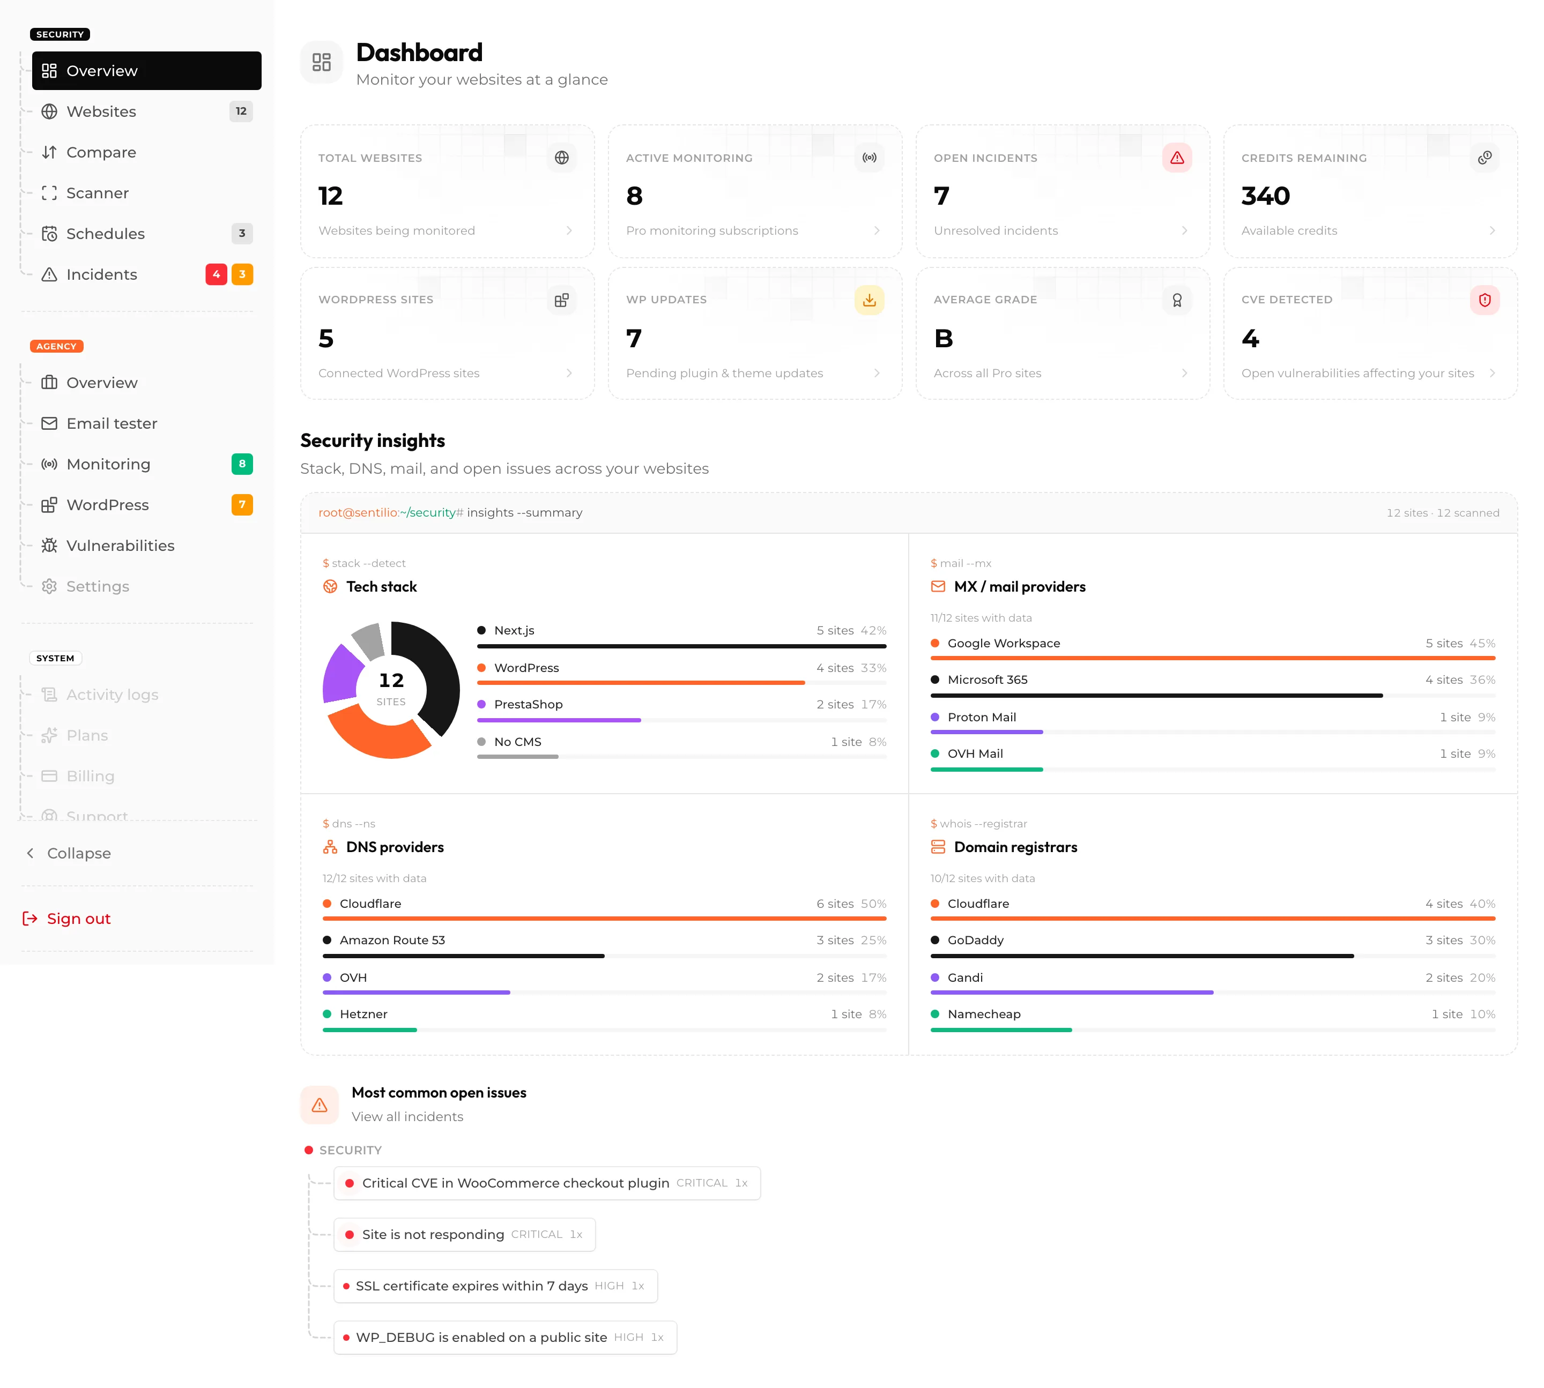
Task: Click the sparkles icon beside Plans
Action: click(x=49, y=735)
